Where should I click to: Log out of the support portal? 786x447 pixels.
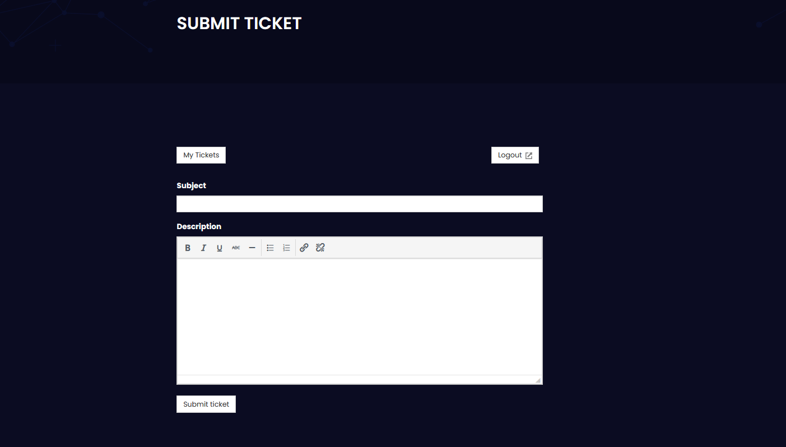[514, 155]
